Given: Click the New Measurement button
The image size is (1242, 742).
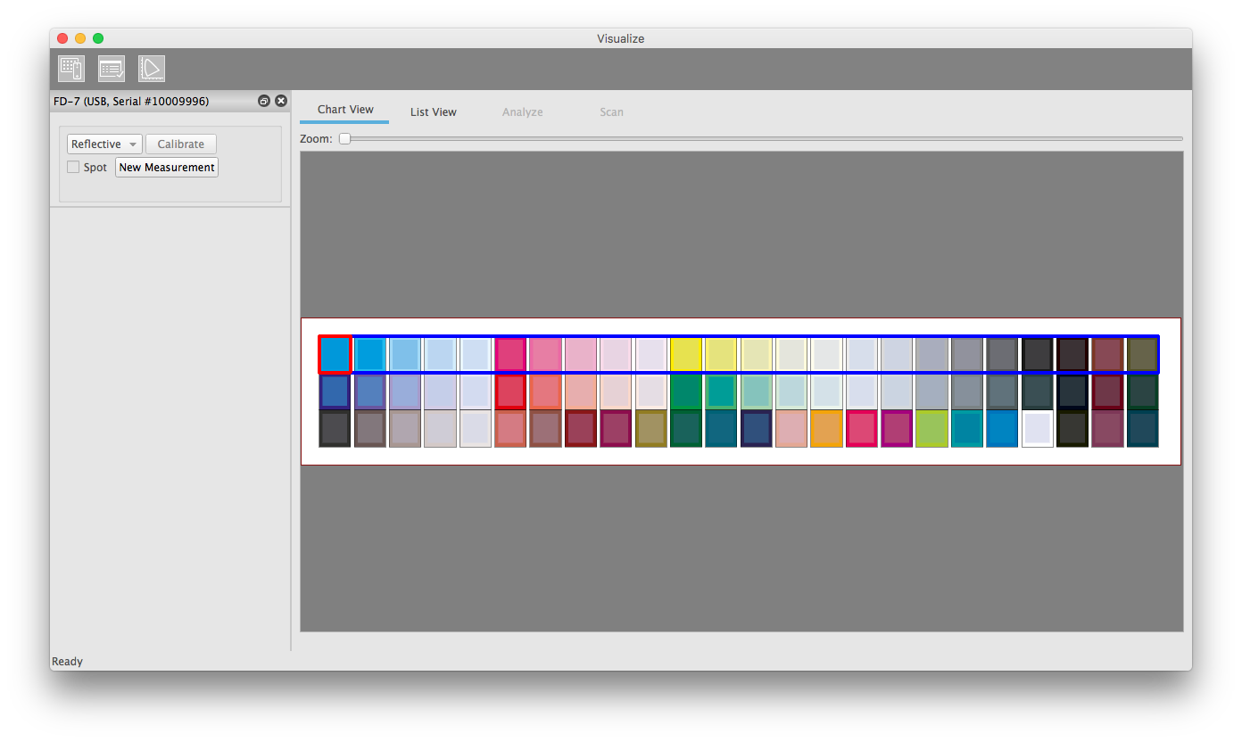Looking at the screenshot, I should click(x=167, y=168).
